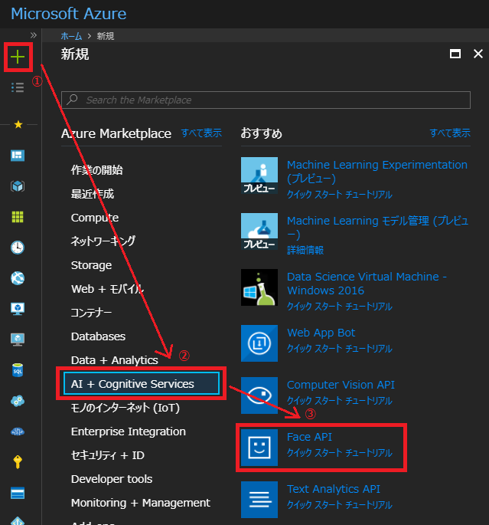489x525 pixels.
Task: Select the Developer tools category
Action: point(112,479)
